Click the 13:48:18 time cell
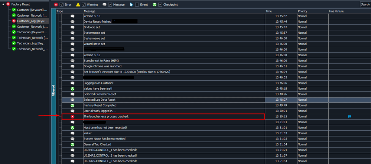 pyautogui.click(x=281, y=89)
